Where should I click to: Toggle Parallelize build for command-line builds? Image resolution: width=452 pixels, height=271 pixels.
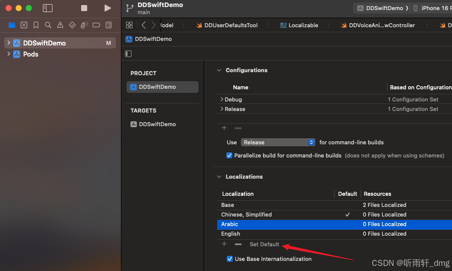pyautogui.click(x=229, y=155)
